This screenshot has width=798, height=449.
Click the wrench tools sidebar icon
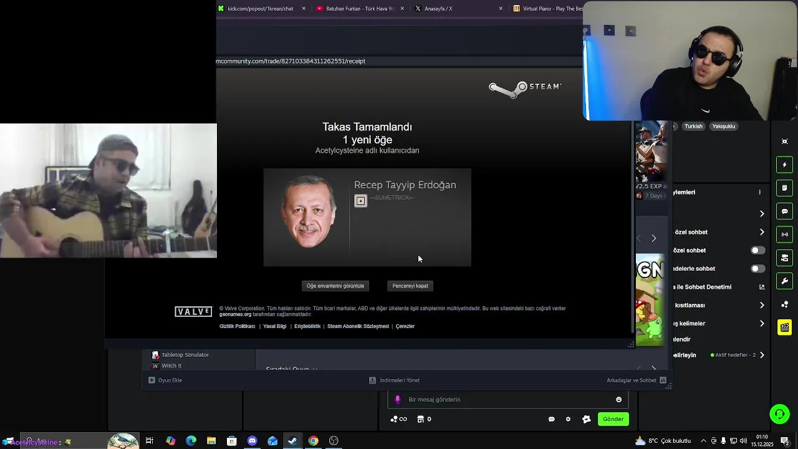pos(785,281)
